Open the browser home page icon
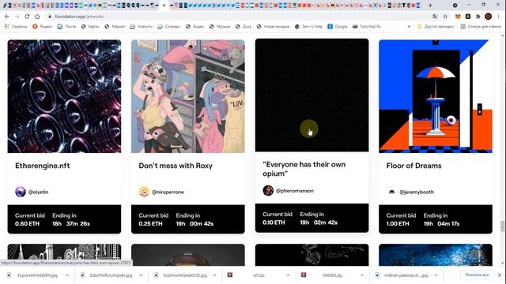The width and height of the screenshot is (506, 284). 37,17
